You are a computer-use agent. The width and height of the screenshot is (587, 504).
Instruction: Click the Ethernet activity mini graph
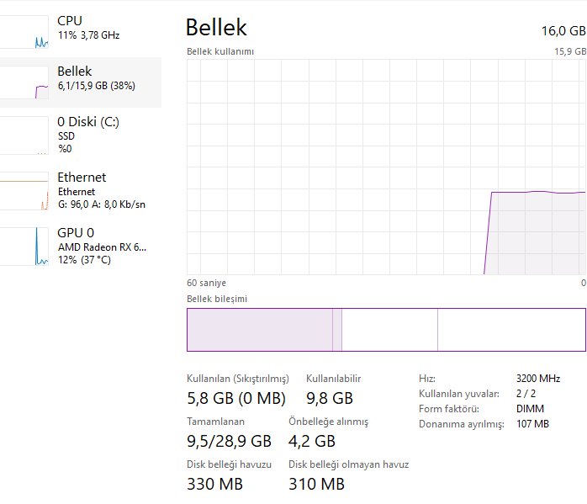click(24, 192)
